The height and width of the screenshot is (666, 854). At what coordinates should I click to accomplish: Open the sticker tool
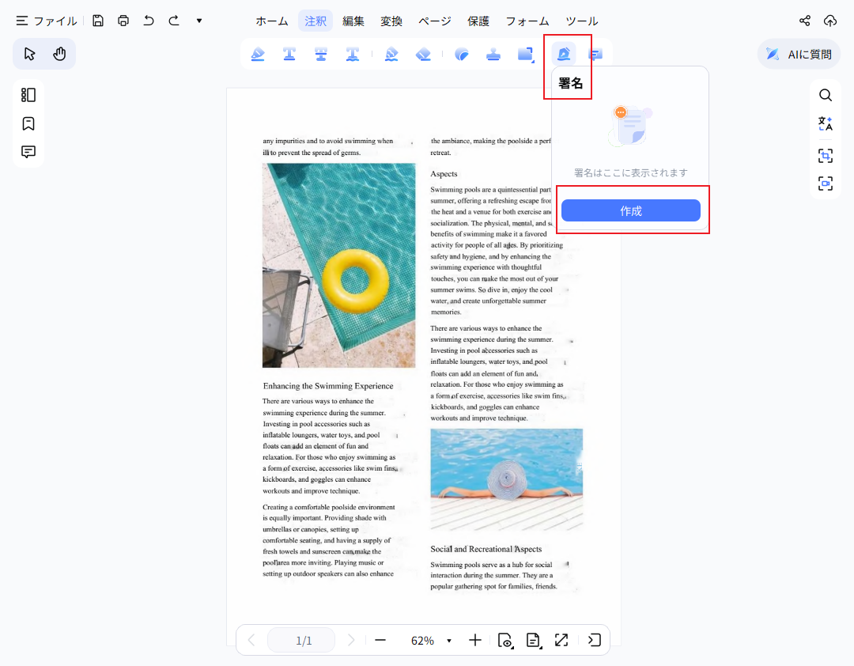(462, 54)
